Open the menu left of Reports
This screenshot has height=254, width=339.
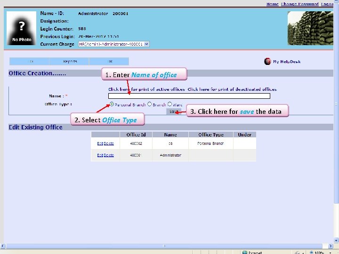30,61
